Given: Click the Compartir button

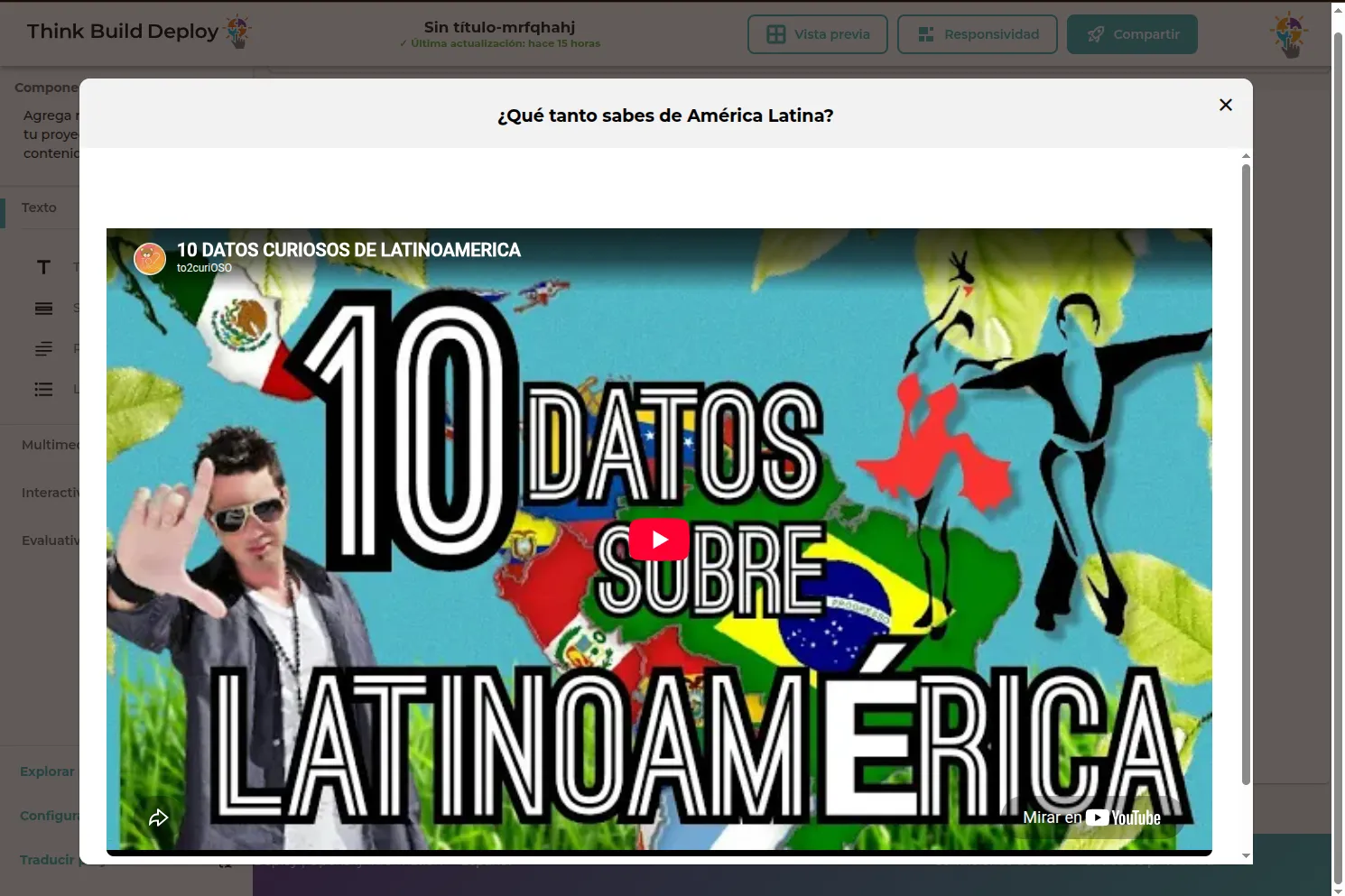Looking at the screenshot, I should coord(1132,34).
